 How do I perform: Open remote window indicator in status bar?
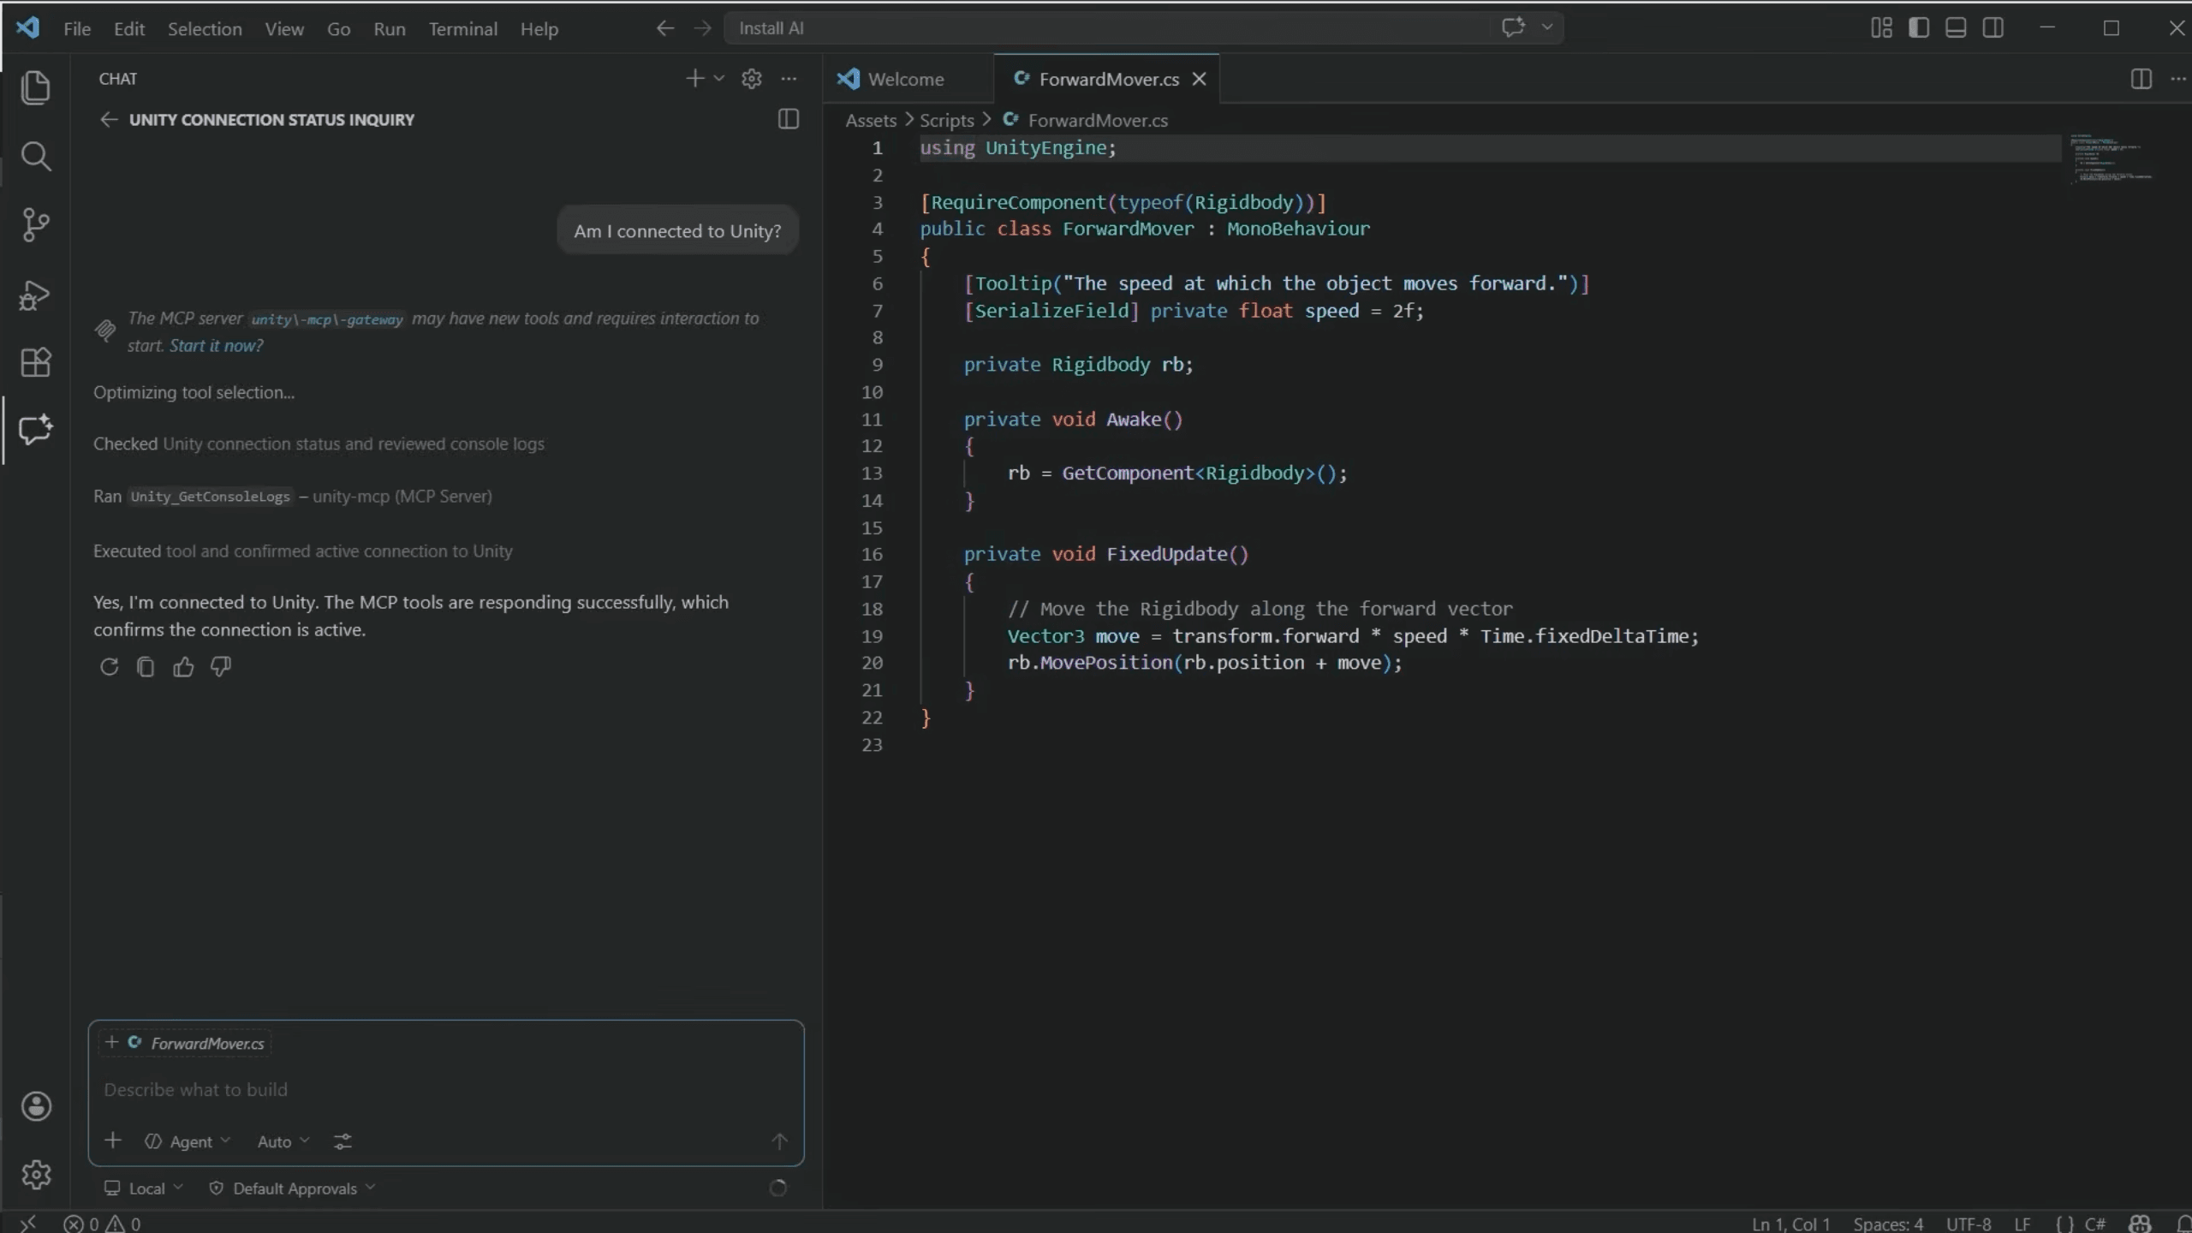[x=27, y=1224]
